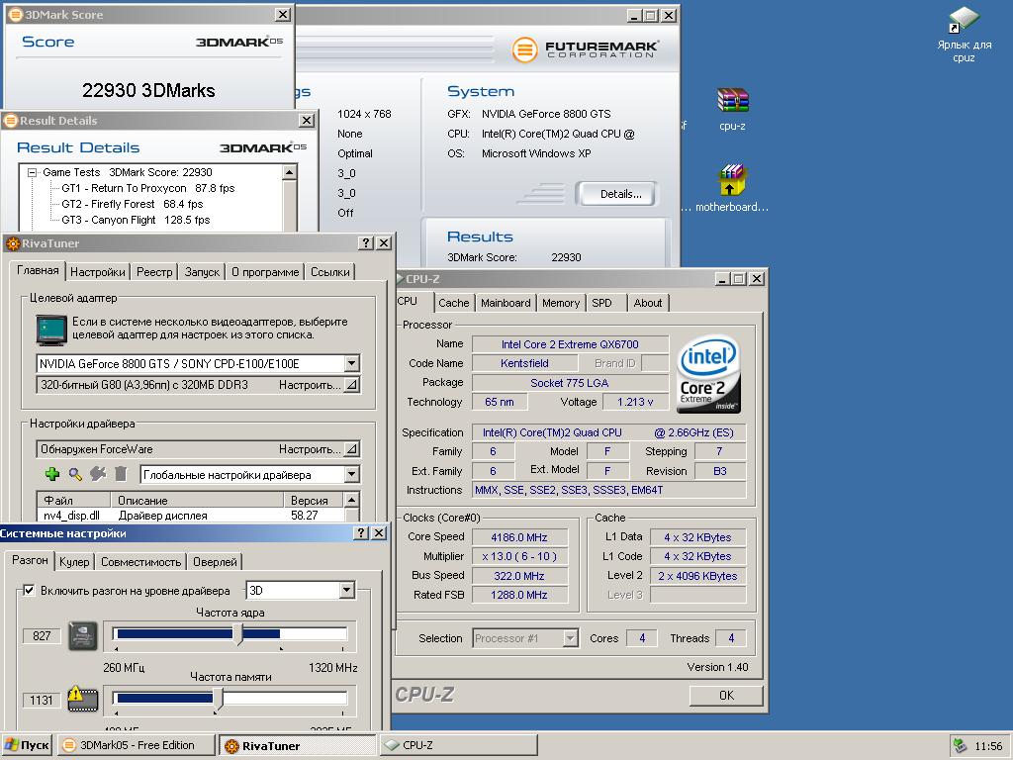
Task: Click the green plus add profile icon
Action: [52, 474]
